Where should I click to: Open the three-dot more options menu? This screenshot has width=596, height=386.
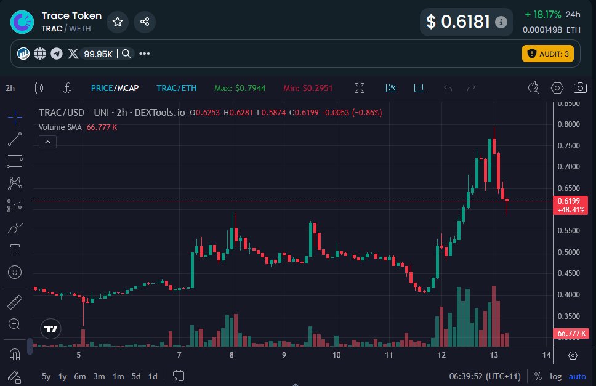[x=145, y=54]
